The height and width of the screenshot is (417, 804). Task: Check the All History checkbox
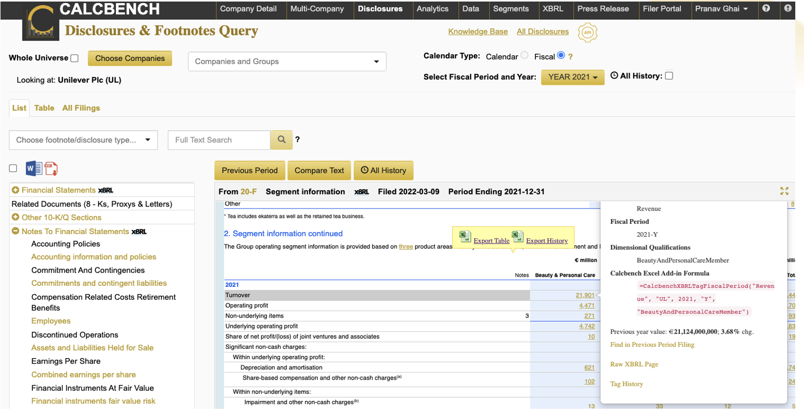point(669,76)
